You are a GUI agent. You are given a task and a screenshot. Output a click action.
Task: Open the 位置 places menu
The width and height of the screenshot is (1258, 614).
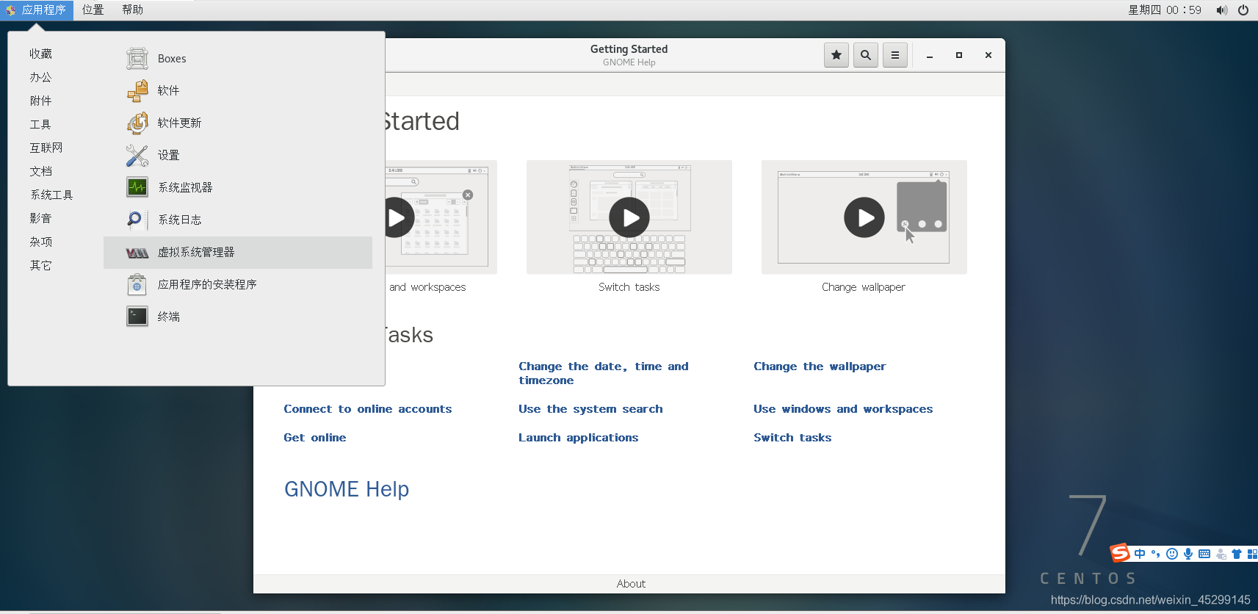93,10
